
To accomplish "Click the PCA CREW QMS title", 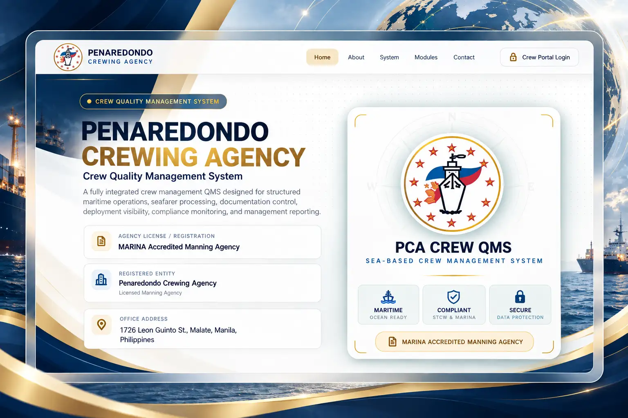I will pos(453,247).
